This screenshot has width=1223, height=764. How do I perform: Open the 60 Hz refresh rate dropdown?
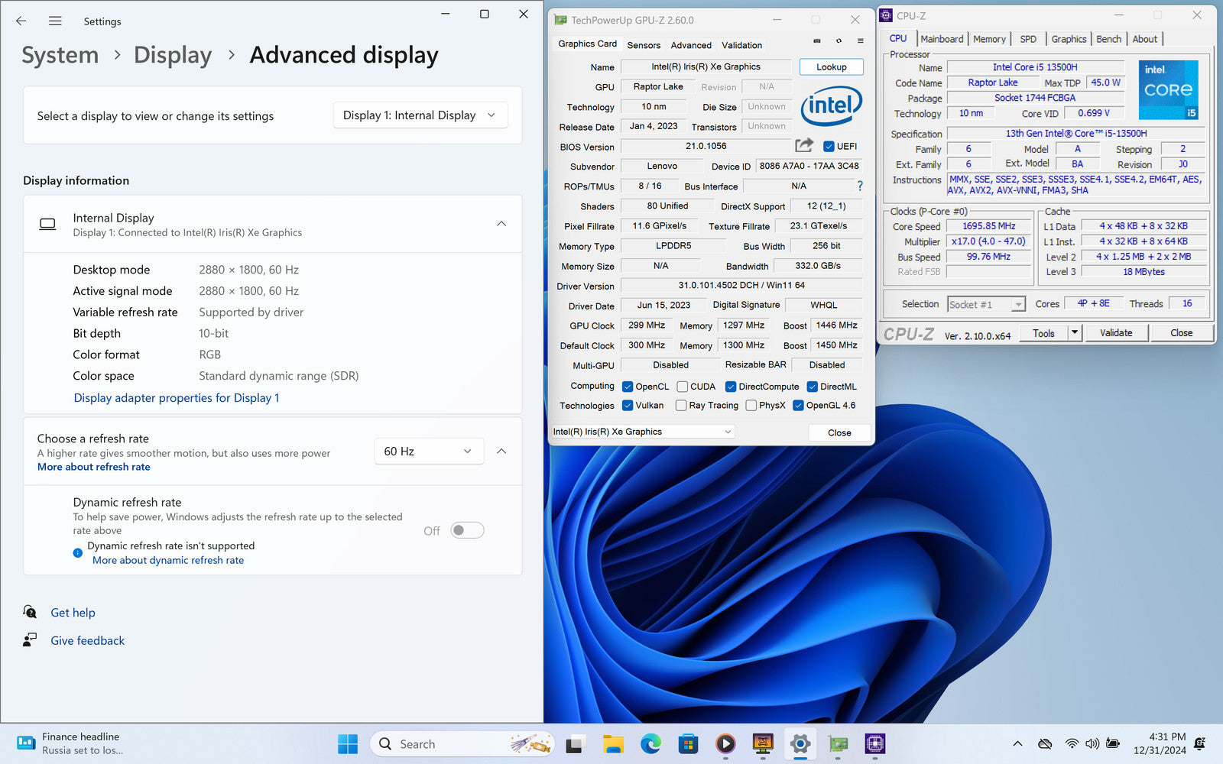pos(429,452)
